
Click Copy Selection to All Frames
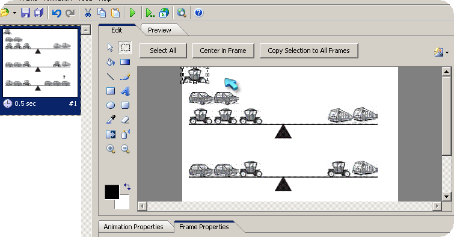click(x=308, y=51)
